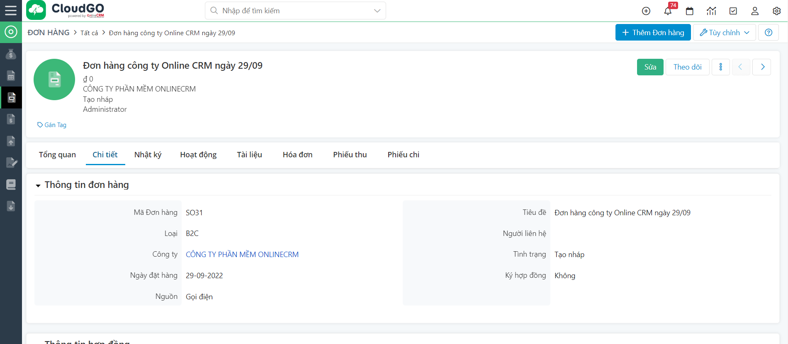The width and height of the screenshot is (788, 344).
Task: Collapse the Thông tin đơn hàng section
Action: tap(38, 185)
